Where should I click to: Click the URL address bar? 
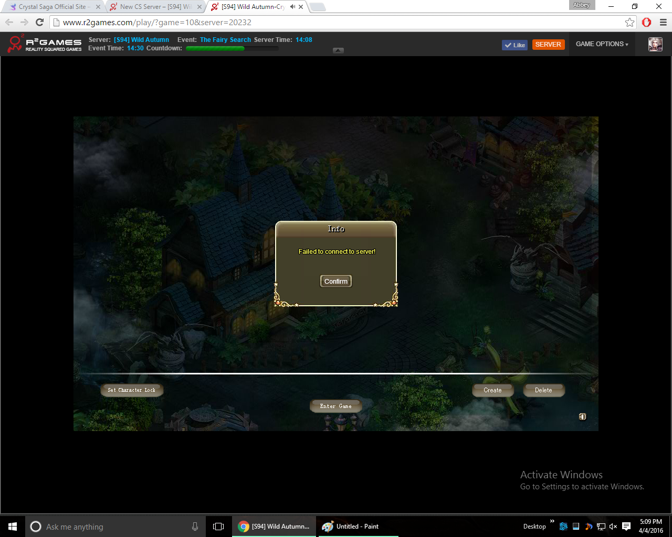click(x=336, y=22)
